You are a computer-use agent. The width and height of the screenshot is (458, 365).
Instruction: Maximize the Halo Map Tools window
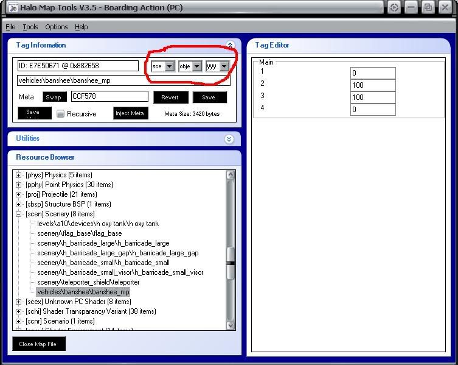tap(428, 7)
